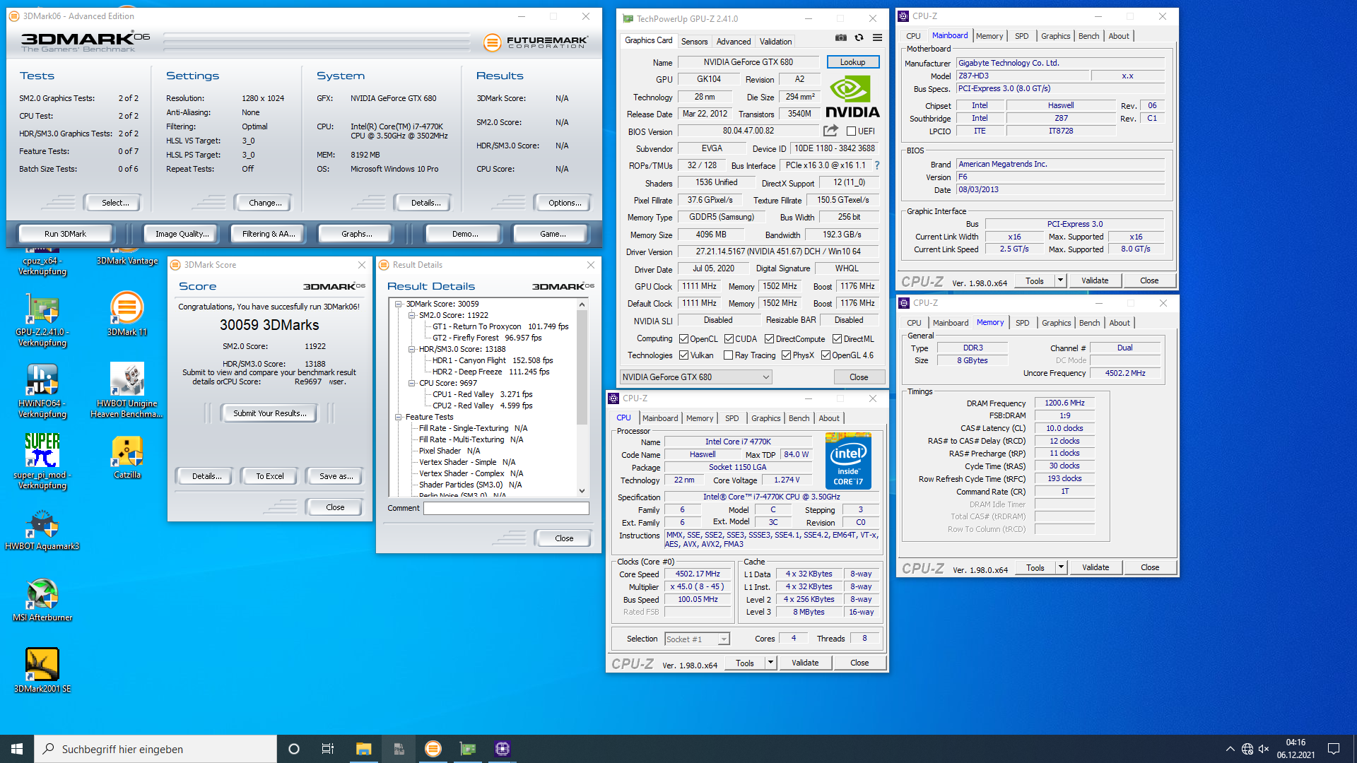Viewport: 1357px width, 763px height.
Task: Open Task View in the taskbar
Action: point(328,749)
